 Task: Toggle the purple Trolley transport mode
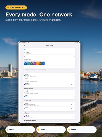34,63
